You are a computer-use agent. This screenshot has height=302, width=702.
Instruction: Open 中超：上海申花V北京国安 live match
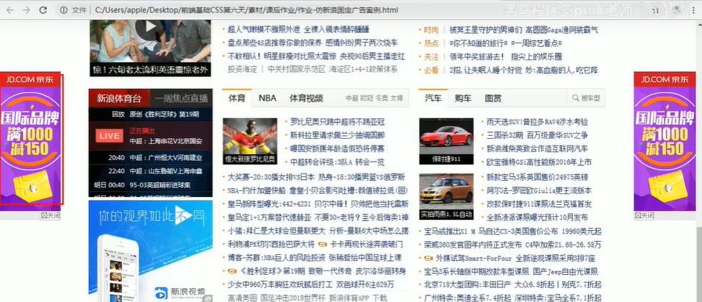point(165,141)
